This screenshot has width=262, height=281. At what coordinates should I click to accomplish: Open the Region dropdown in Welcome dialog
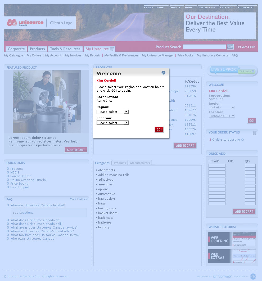click(x=112, y=112)
